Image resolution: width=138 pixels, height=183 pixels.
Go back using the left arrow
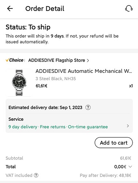click(x=10, y=9)
